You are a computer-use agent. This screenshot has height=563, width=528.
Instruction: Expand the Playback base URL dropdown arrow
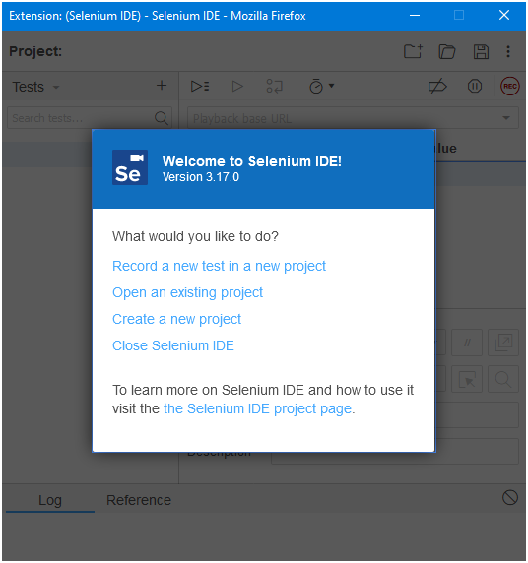506,118
